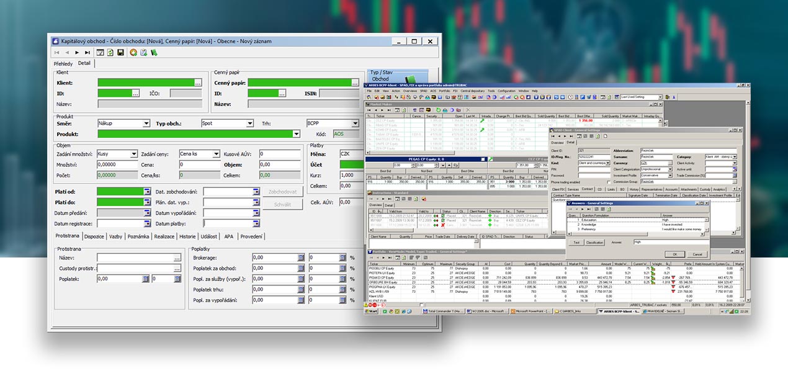Open calendar for Dat. zobchodování field
Screen dimensions: 788x376
256,192
